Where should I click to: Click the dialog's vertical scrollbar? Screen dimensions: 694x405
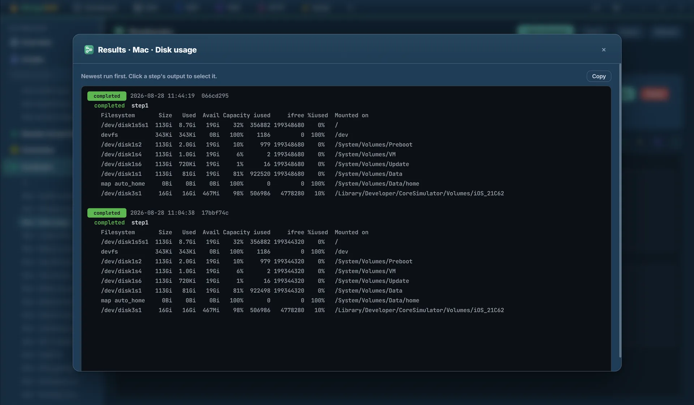click(x=620, y=211)
